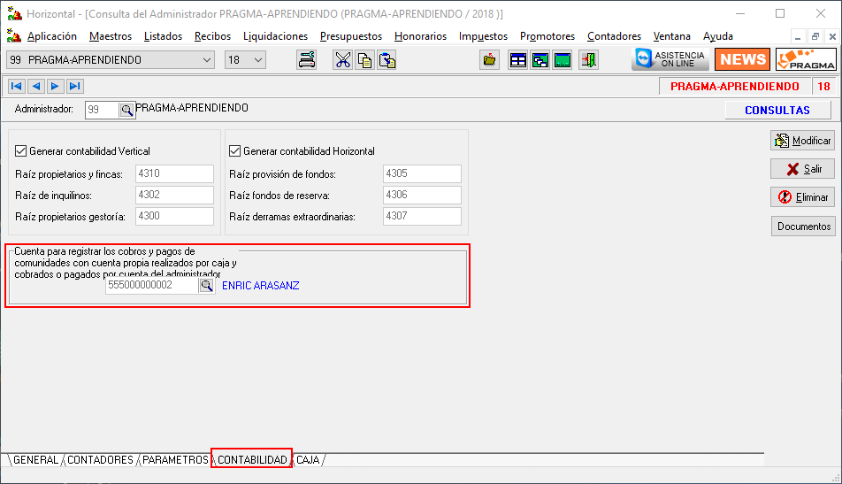
Task: Click the Administrador number field 99
Action: click(x=102, y=110)
